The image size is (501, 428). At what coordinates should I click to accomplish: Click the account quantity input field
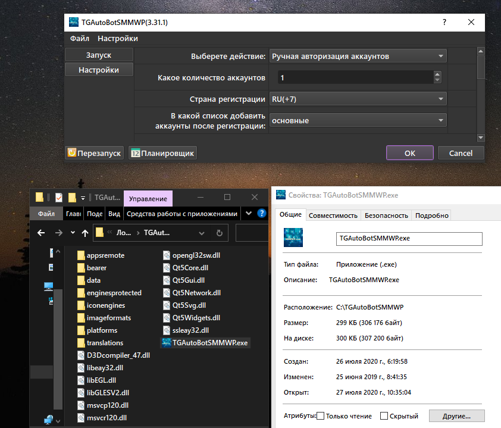click(x=355, y=77)
